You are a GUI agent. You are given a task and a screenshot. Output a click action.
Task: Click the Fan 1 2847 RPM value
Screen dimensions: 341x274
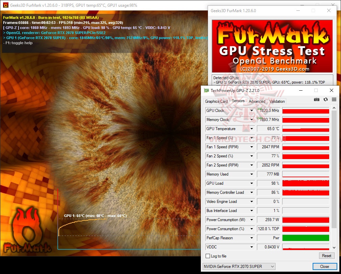[269, 147]
